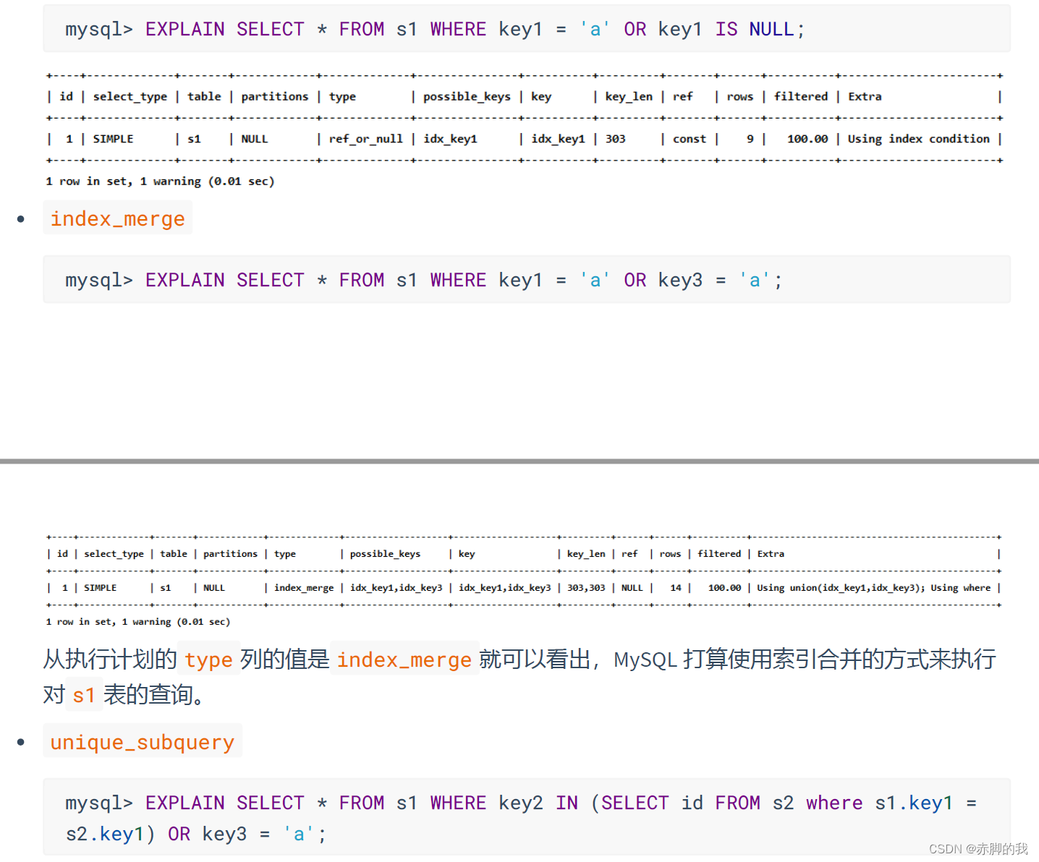This screenshot has width=1039, height=862.
Task: Click the 'NULL' partitions cell in the ref_or_null row
Action: (x=254, y=139)
